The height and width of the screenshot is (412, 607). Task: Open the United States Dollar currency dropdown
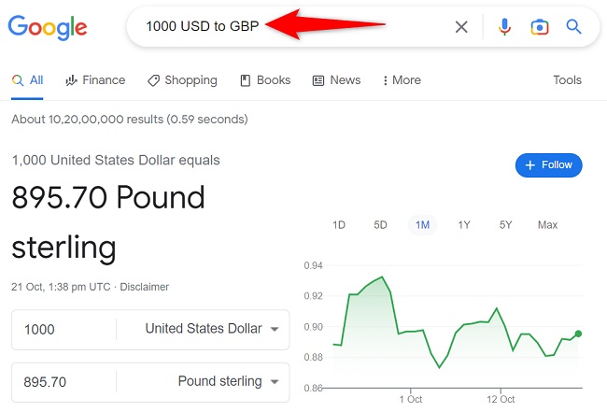(212, 329)
